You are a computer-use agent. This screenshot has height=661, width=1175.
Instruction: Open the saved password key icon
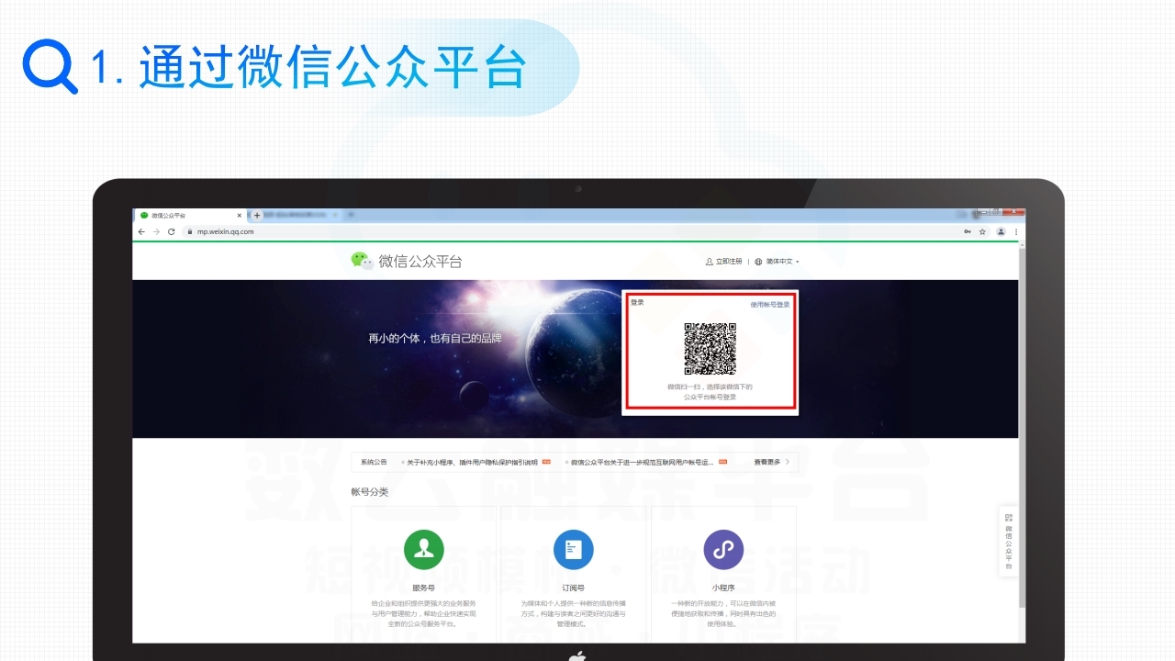(968, 232)
